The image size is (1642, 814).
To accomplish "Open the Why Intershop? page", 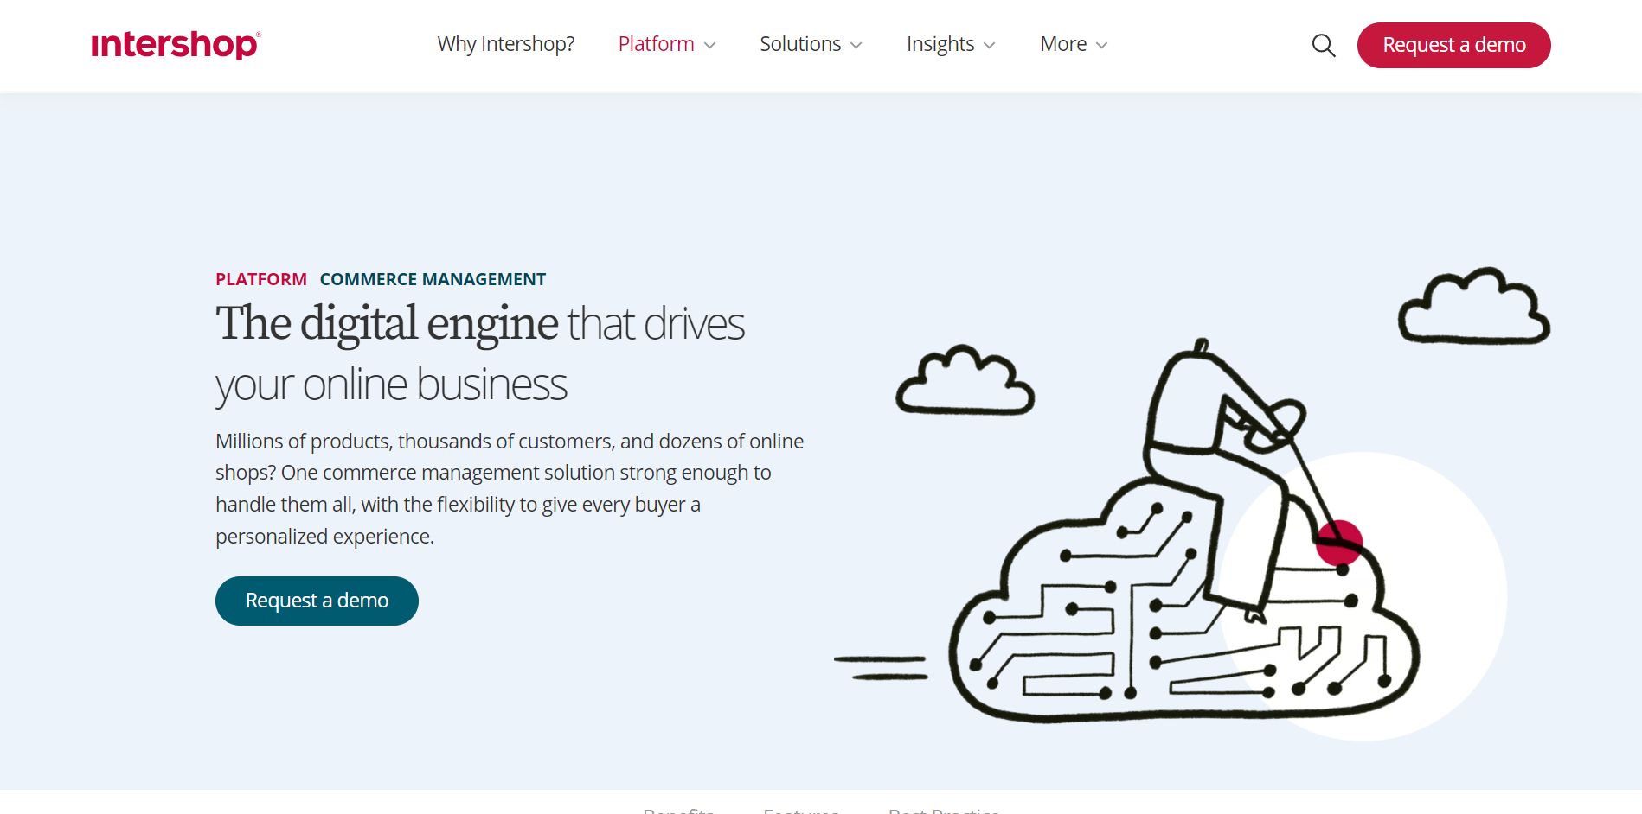I will [x=506, y=44].
